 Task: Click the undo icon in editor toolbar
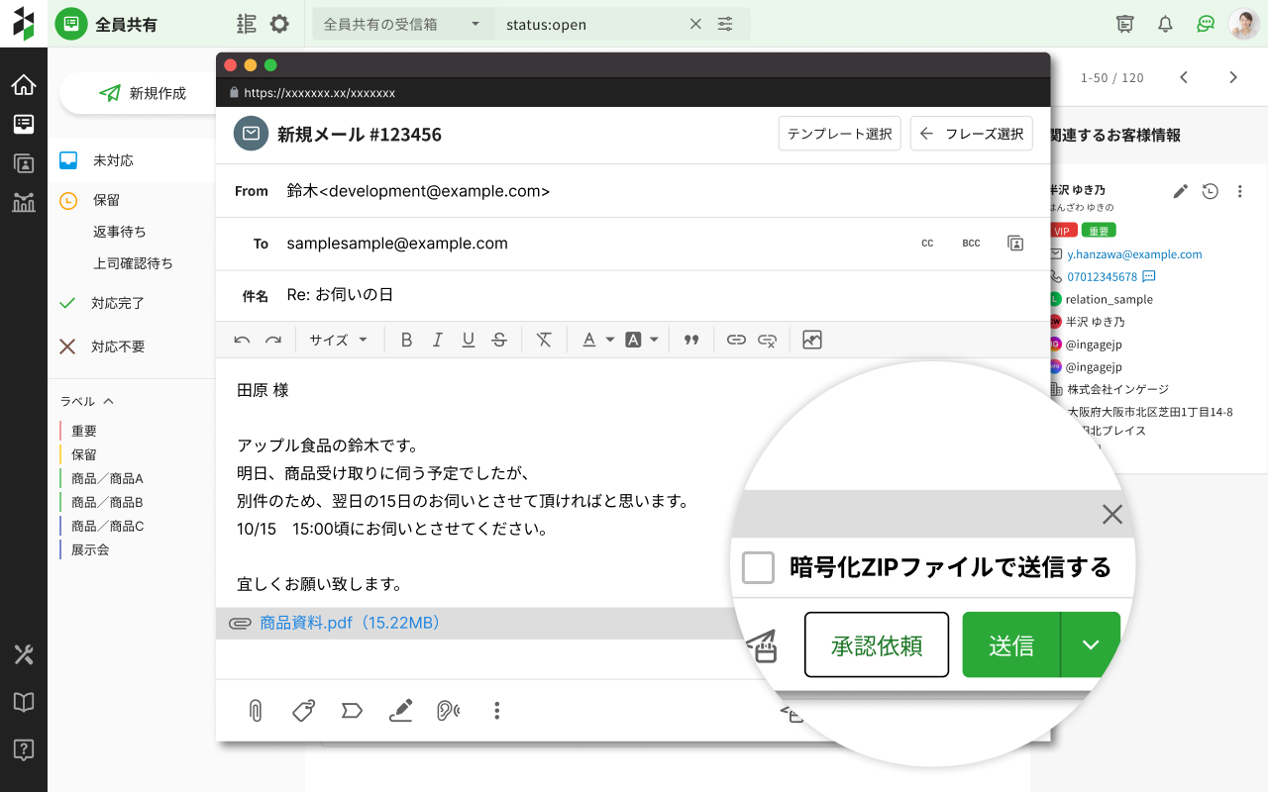click(x=242, y=340)
